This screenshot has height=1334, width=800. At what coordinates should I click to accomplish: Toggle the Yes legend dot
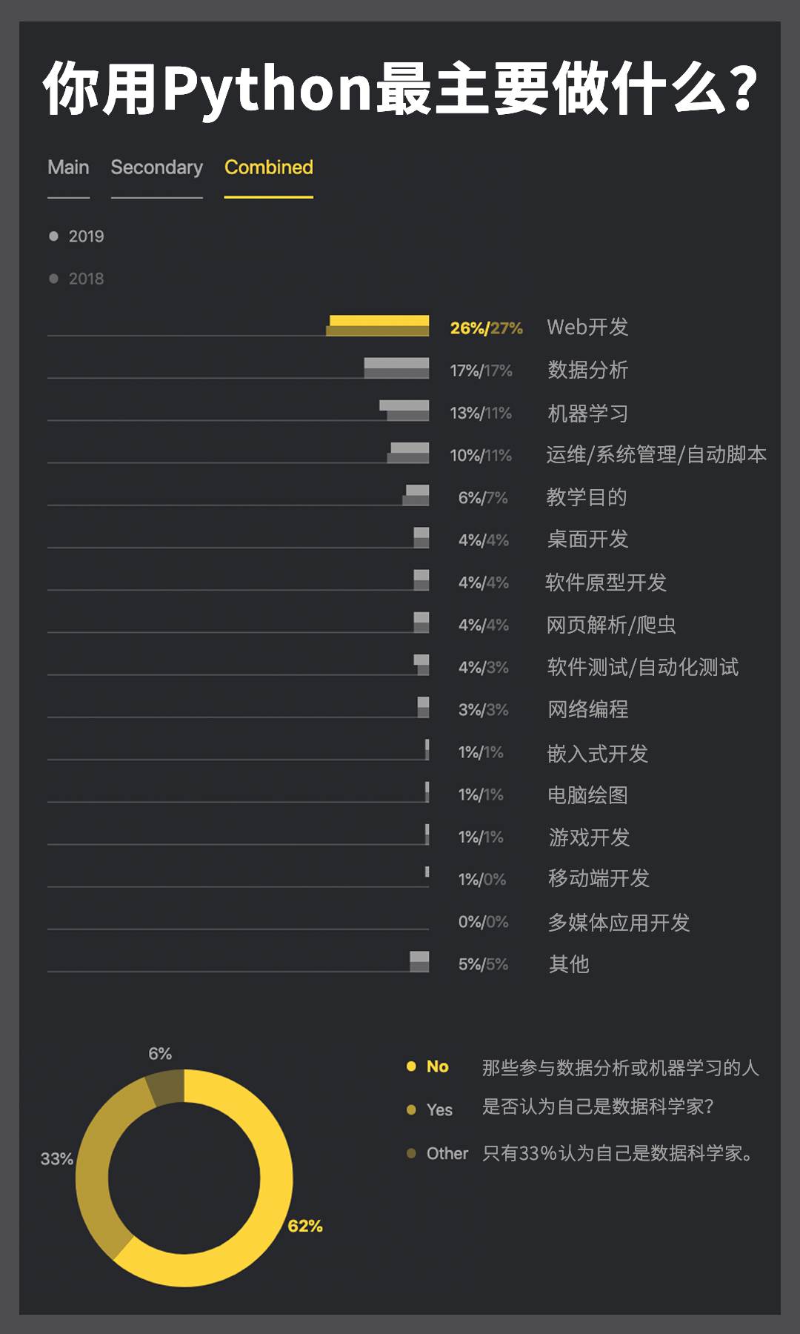tap(411, 1109)
